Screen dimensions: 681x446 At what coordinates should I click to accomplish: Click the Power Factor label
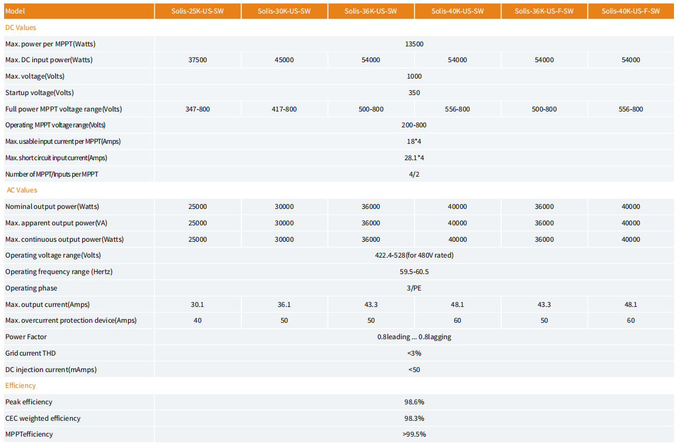(26, 337)
